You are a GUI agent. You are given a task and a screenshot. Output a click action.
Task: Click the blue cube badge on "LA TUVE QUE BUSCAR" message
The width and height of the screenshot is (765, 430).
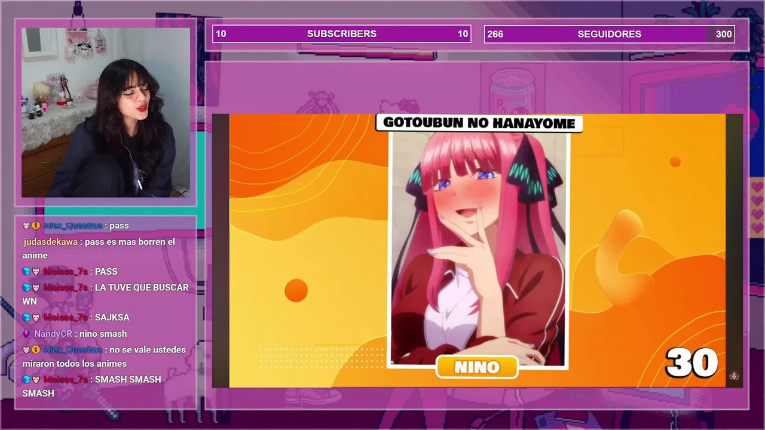point(26,288)
